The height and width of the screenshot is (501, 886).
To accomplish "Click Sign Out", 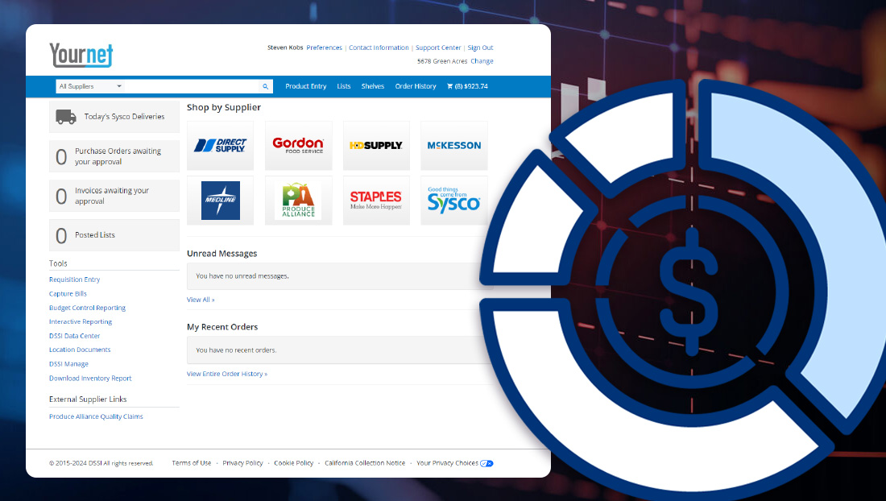I will (480, 48).
